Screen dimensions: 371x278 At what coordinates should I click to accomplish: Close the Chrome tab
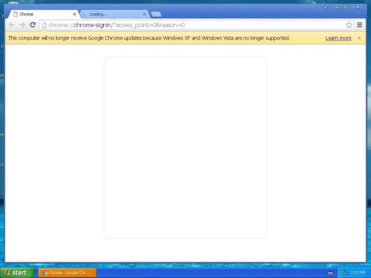coord(75,14)
